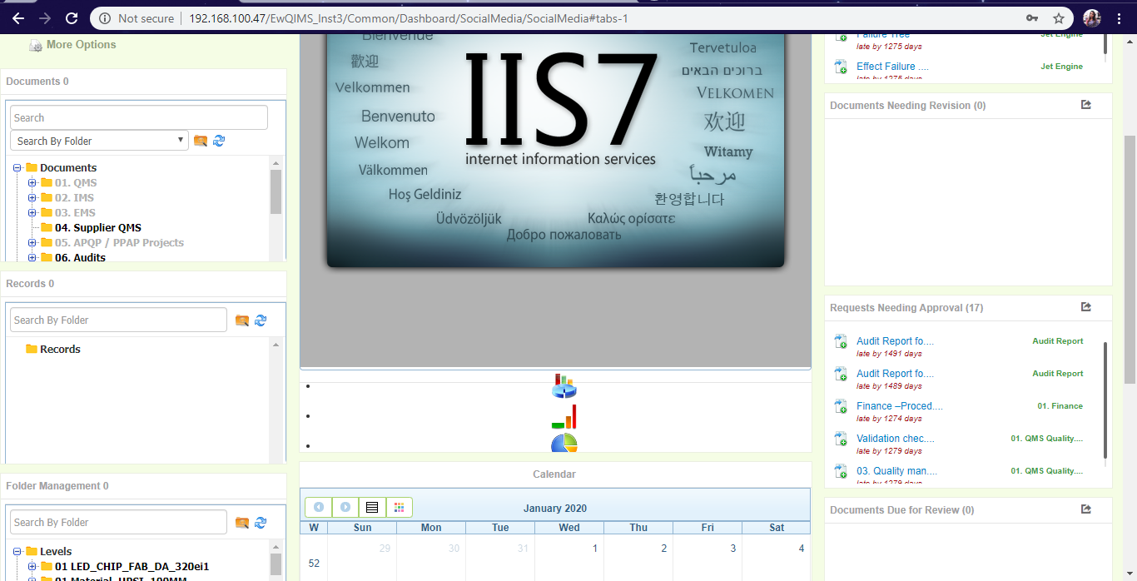Switch calendar to colored grid view
The image size is (1137, 581).
click(399, 507)
